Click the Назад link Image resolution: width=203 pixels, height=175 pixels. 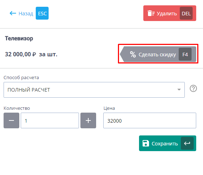point(26,14)
